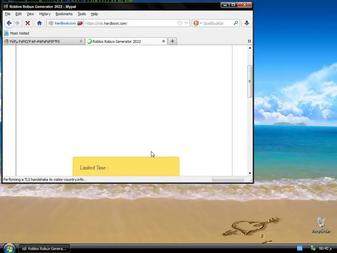Open the Recycle Bin desktop icon
The width and height of the screenshot is (337, 253).
321,225
